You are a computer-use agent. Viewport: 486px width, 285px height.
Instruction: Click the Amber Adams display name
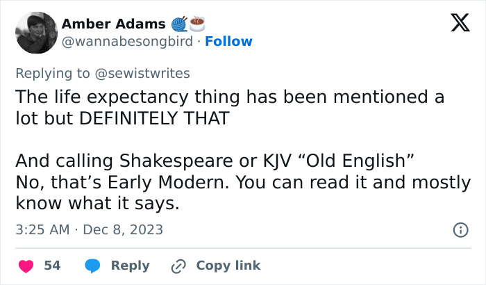pos(112,23)
